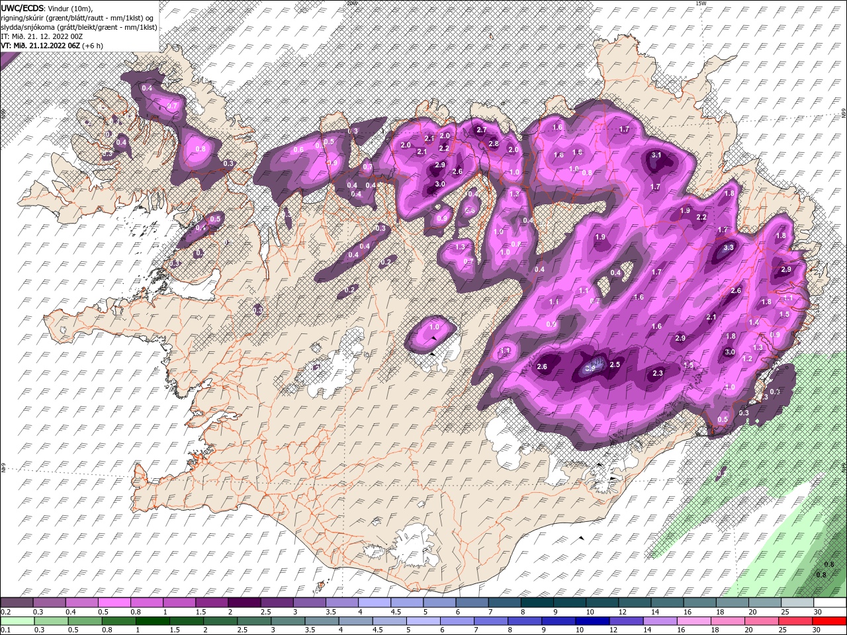Click the 2.5 snowfall value on map
The image size is (847, 635).
click(x=614, y=364)
